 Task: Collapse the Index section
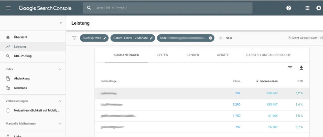[x=60, y=69]
